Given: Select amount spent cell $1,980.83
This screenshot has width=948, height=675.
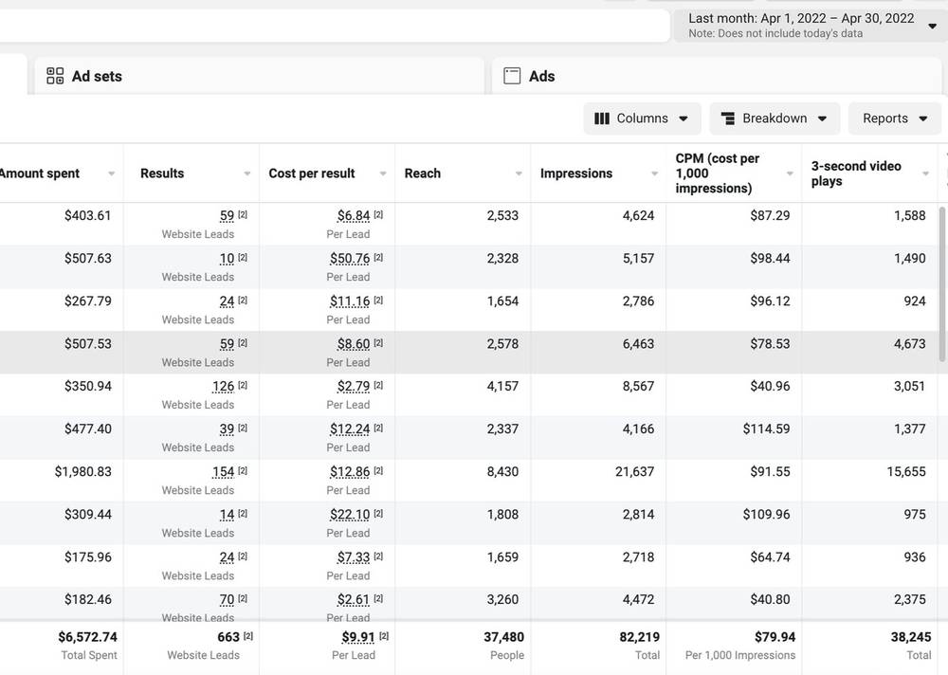Looking at the screenshot, I should 82,472.
